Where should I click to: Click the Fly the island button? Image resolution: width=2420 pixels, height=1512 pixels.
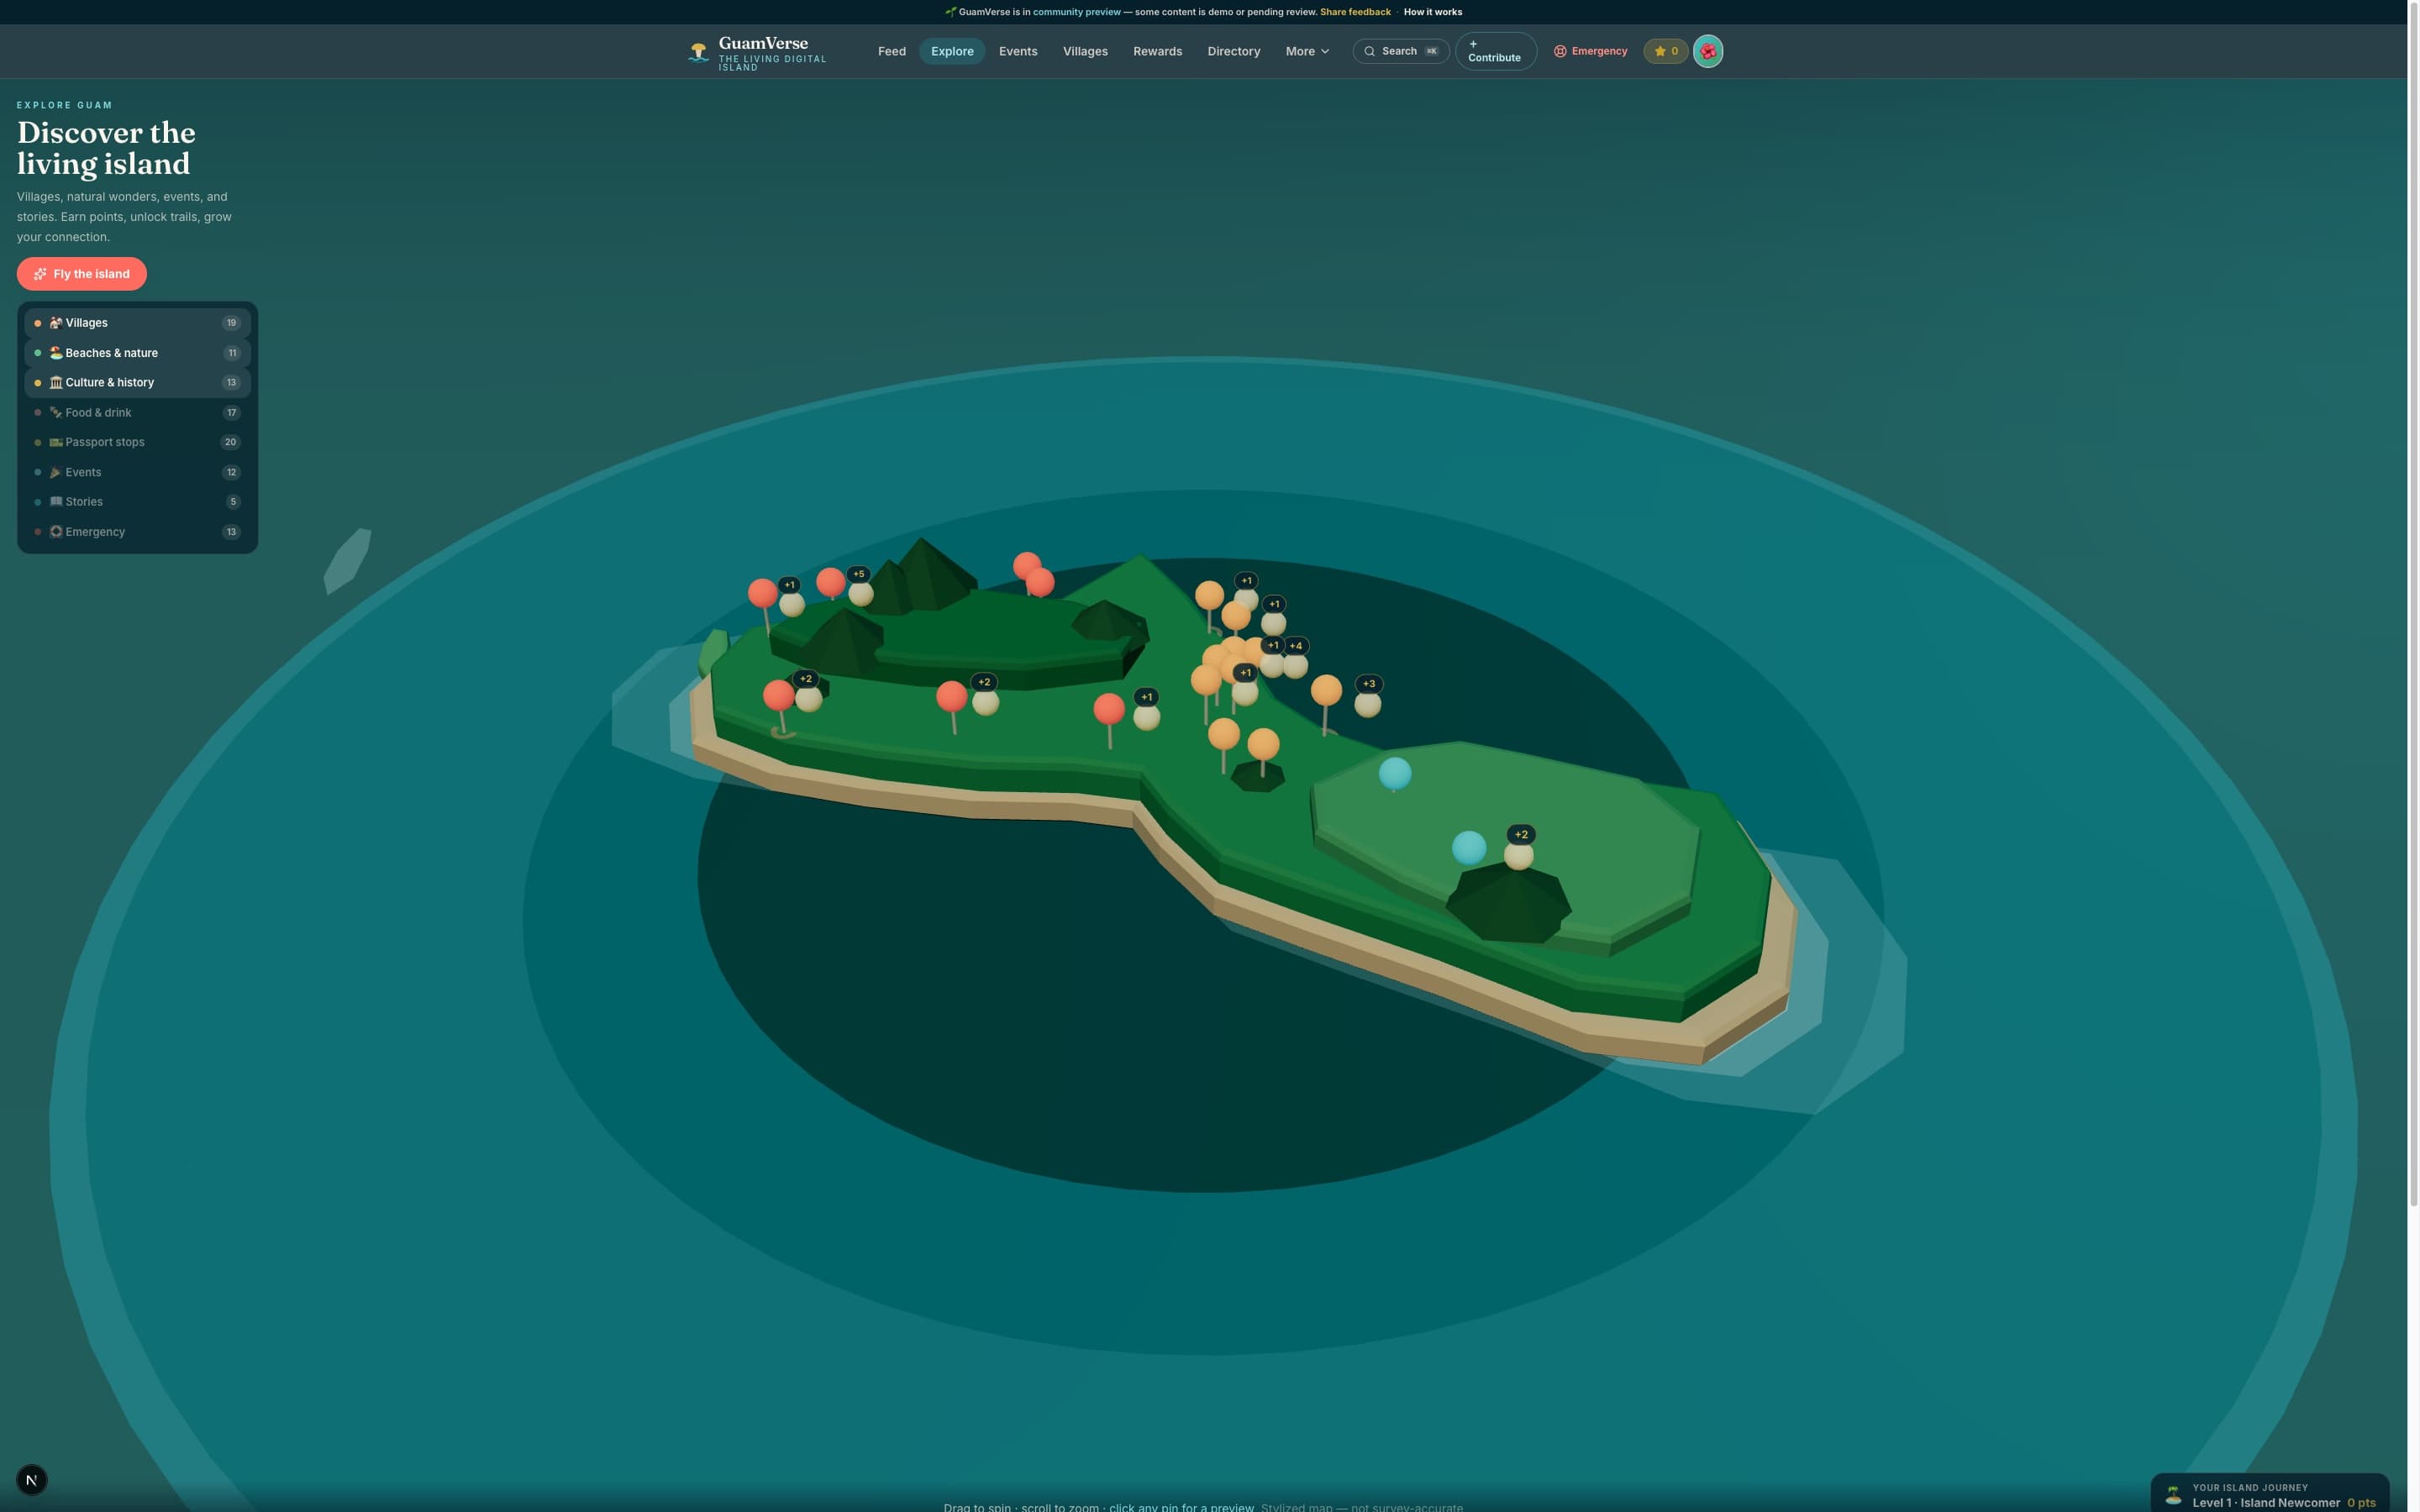pos(81,274)
